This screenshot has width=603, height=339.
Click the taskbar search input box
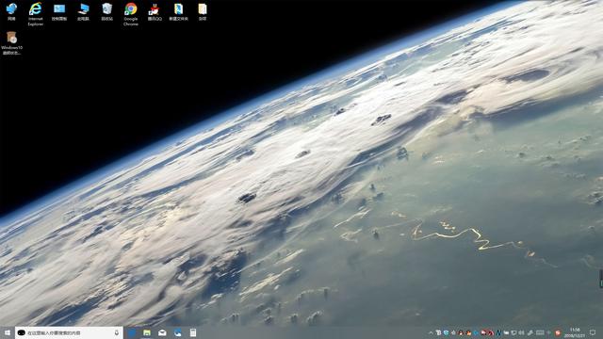69,332
